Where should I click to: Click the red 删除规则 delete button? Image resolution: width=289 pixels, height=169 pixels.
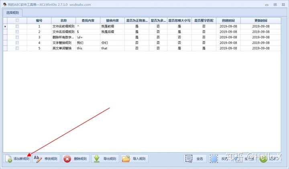click(76, 159)
